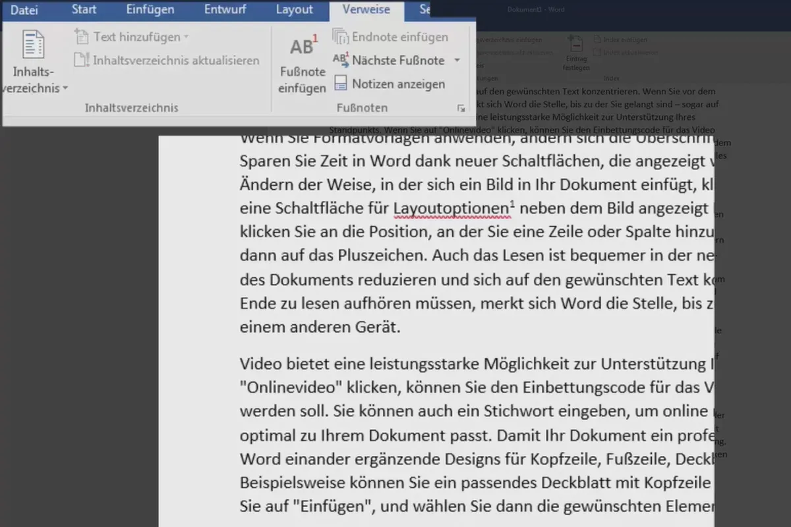Click the footnote reference mark after Layoutoptionen

(513, 204)
